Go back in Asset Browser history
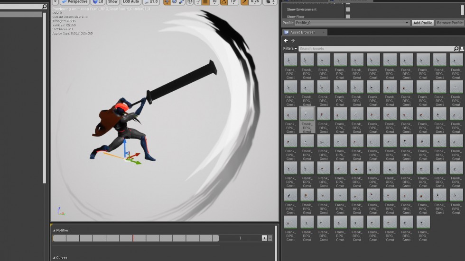This screenshot has height=261, width=465. coord(286,41)
